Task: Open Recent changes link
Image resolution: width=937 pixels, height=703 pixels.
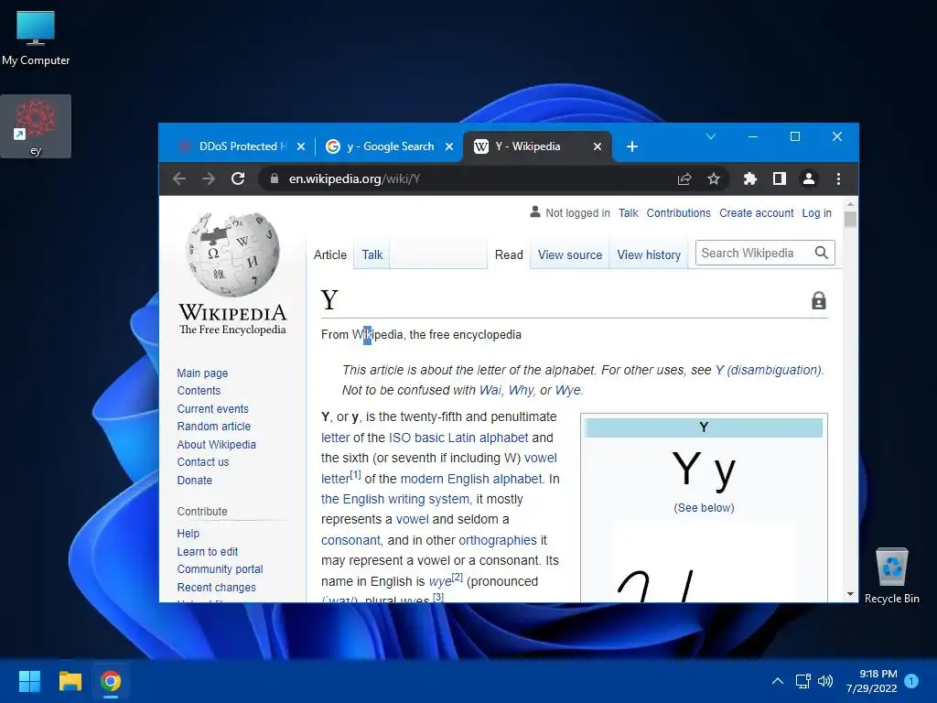Action: [x=216, y=587]
